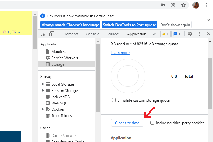Viewport: 213px width, 142px height.
Task: Select Storage under Application section
Action: pyautogui.click(x=67, y=64)
